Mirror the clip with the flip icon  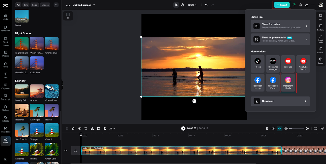(92, 129)
